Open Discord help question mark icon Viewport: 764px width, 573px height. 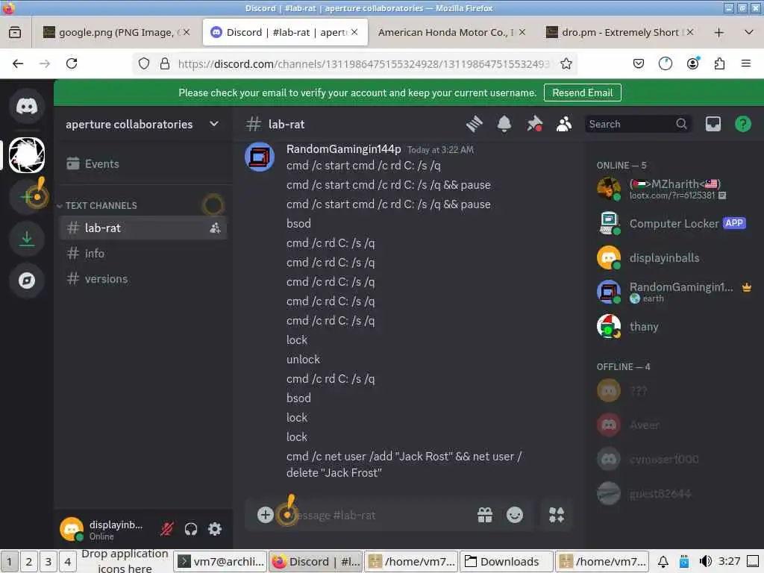click(742, 125)
